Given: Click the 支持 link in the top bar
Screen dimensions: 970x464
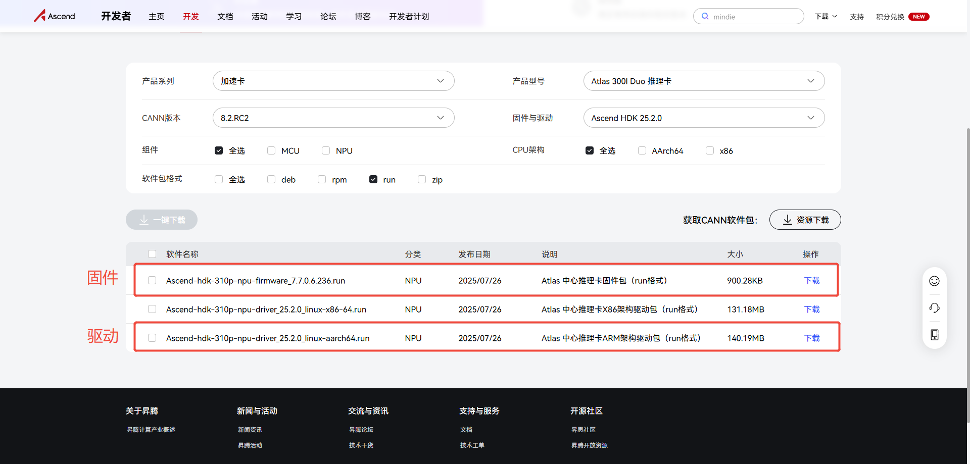Looking at the screenshot, I should pos(857,17).
